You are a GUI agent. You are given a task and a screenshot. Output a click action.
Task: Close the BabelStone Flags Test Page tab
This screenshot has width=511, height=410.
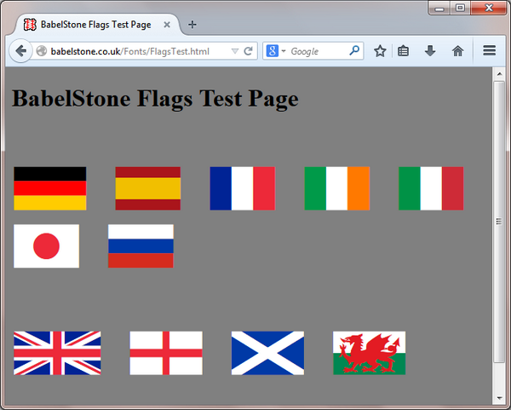point(167,25)
